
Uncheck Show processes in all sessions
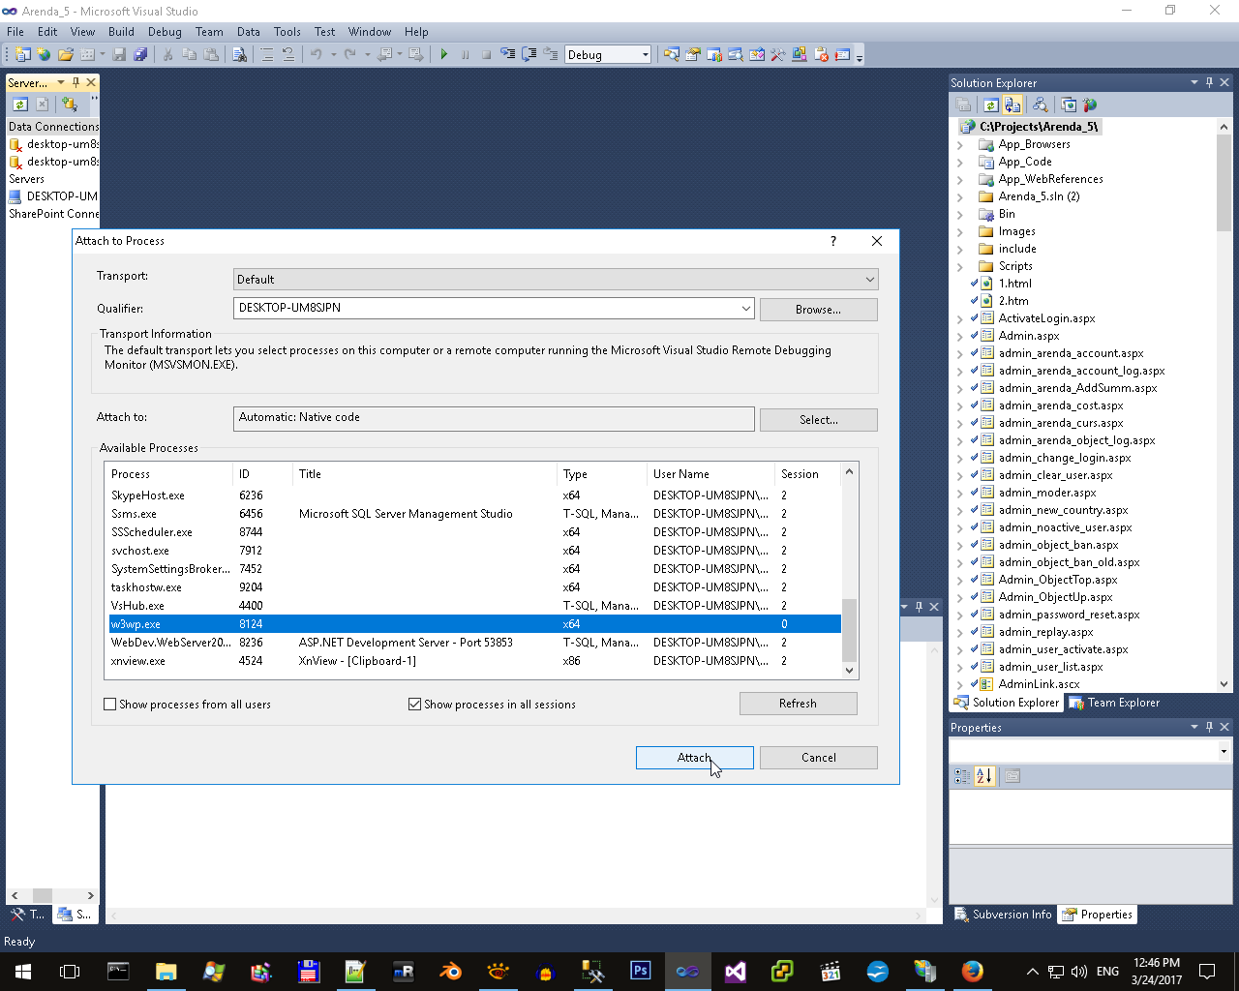(x=414, y=705)
